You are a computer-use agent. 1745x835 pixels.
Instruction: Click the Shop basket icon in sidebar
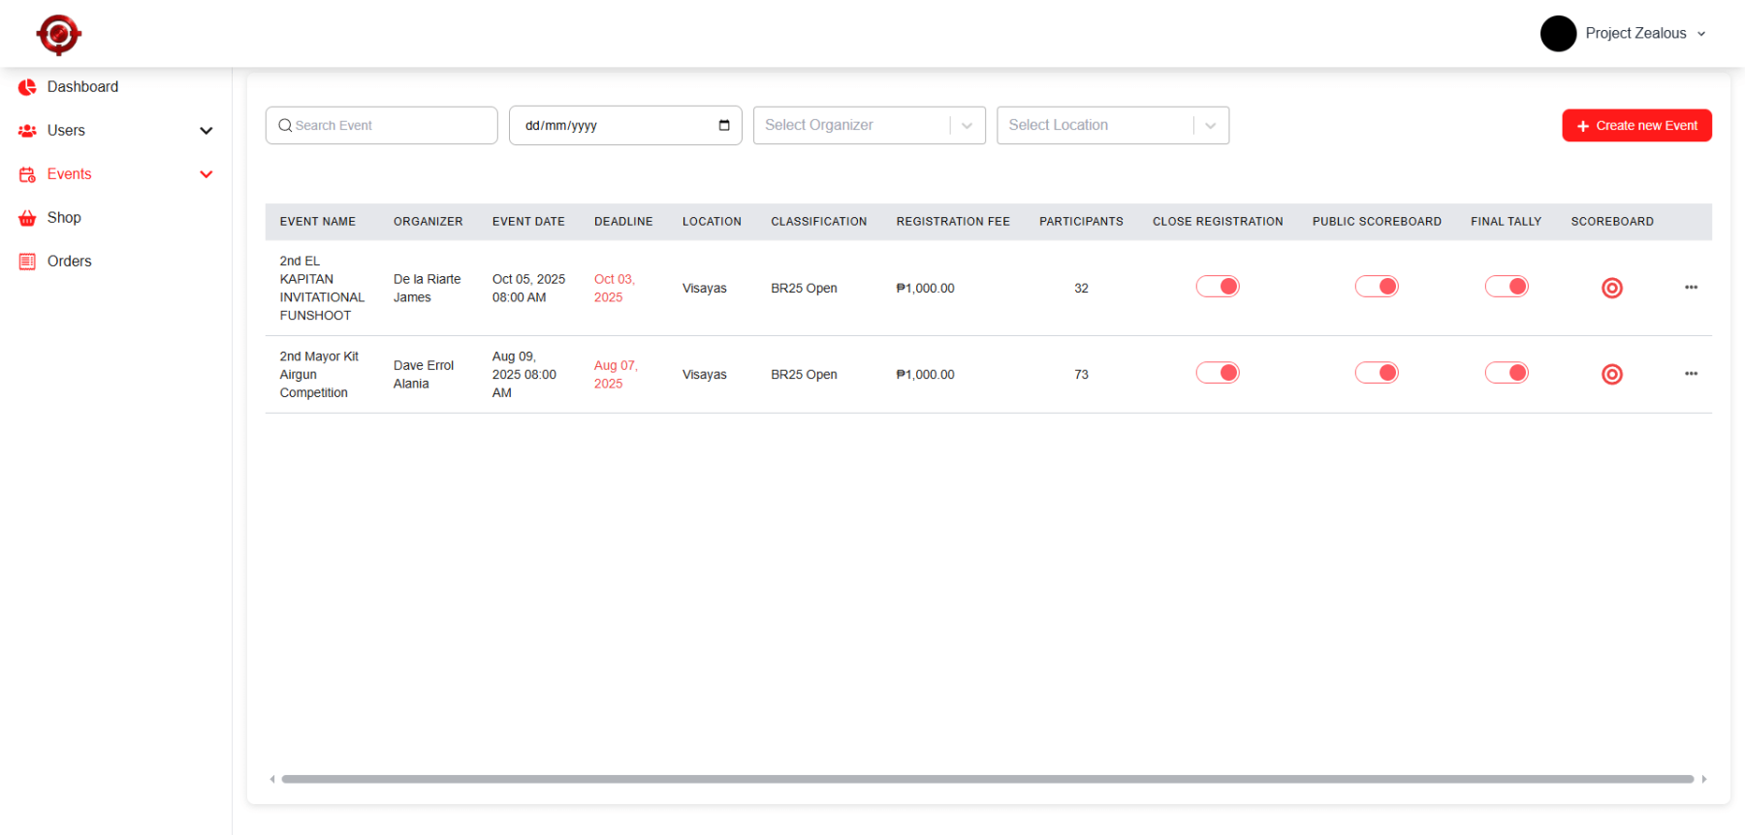tap(27, 218)
